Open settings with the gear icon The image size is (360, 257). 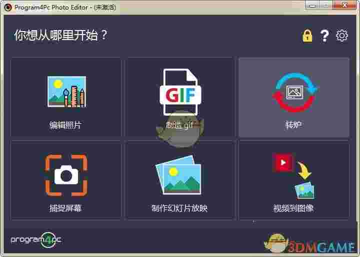[x=342, y=36]
